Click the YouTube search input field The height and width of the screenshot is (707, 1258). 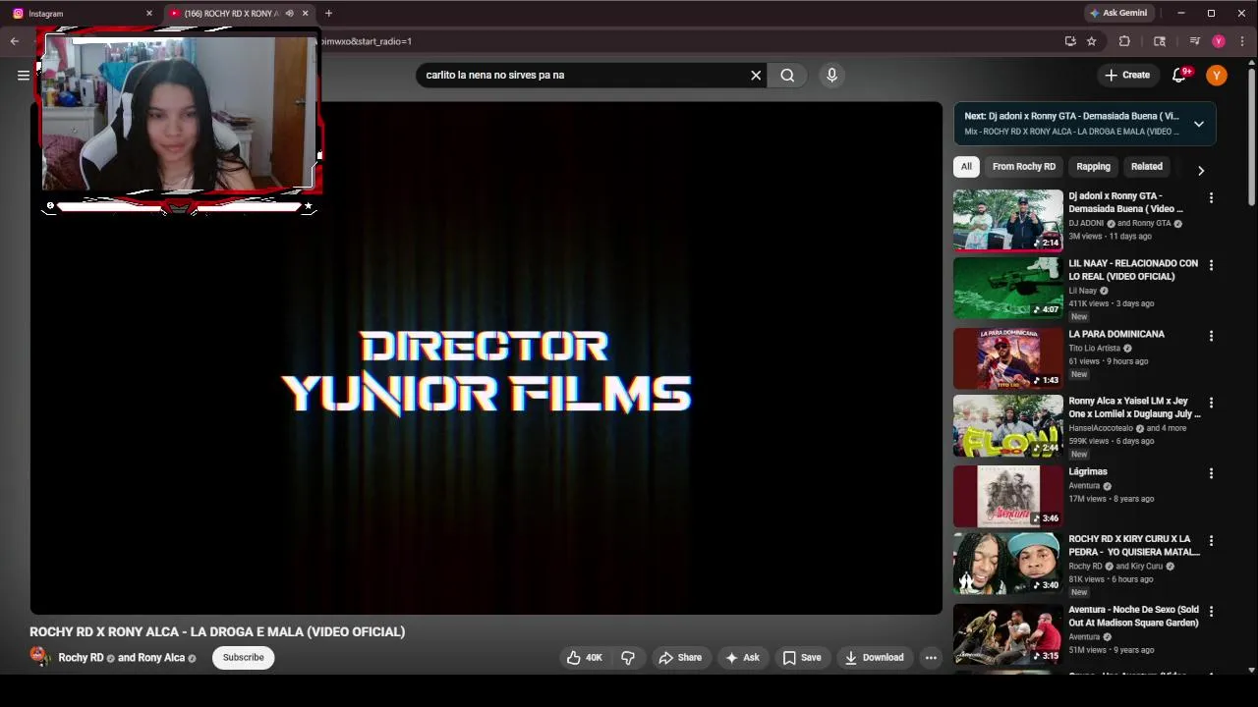(585, 76)
